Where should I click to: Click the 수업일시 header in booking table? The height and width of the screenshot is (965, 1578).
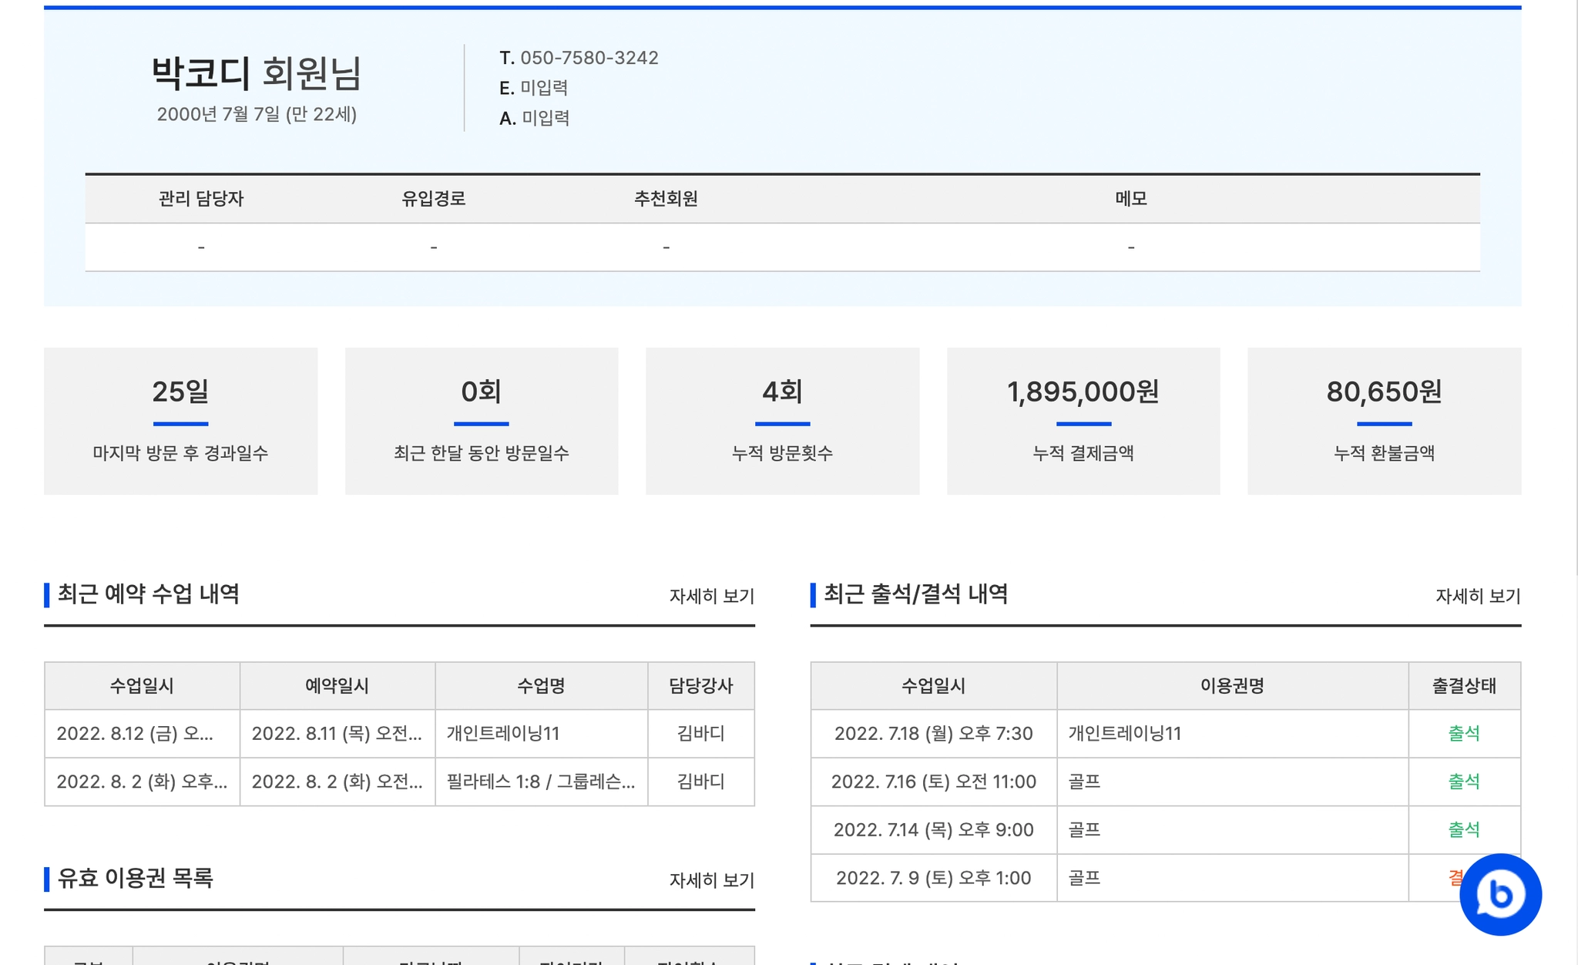tap(142, 685)
